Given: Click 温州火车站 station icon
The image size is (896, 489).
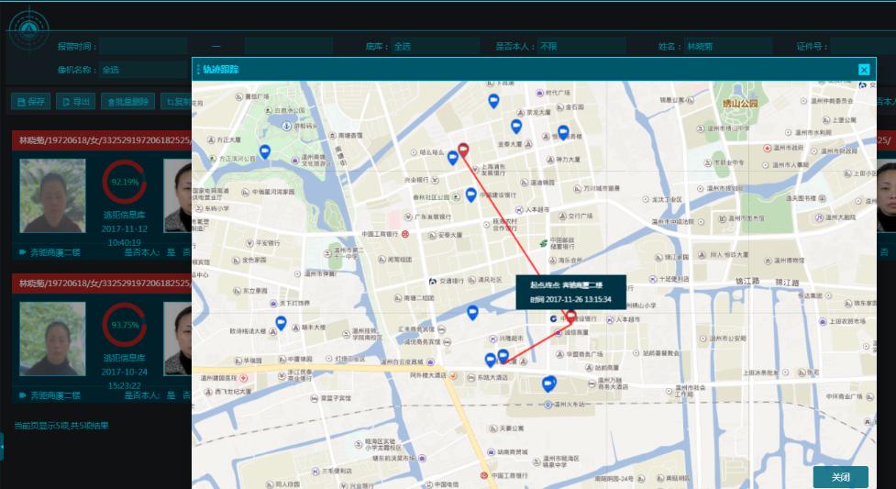Looking at the screenshot, I should coord(548,405).
